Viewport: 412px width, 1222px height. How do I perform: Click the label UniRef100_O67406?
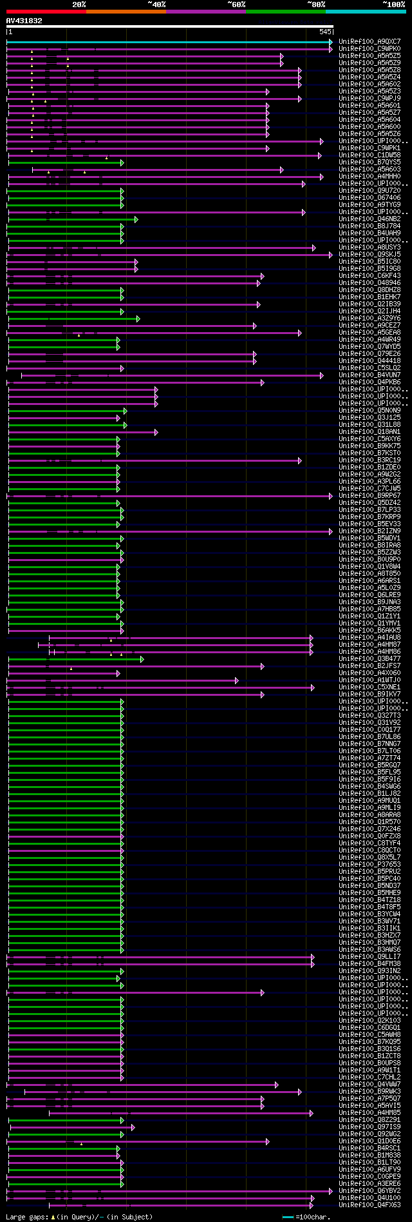pos(370,198)
